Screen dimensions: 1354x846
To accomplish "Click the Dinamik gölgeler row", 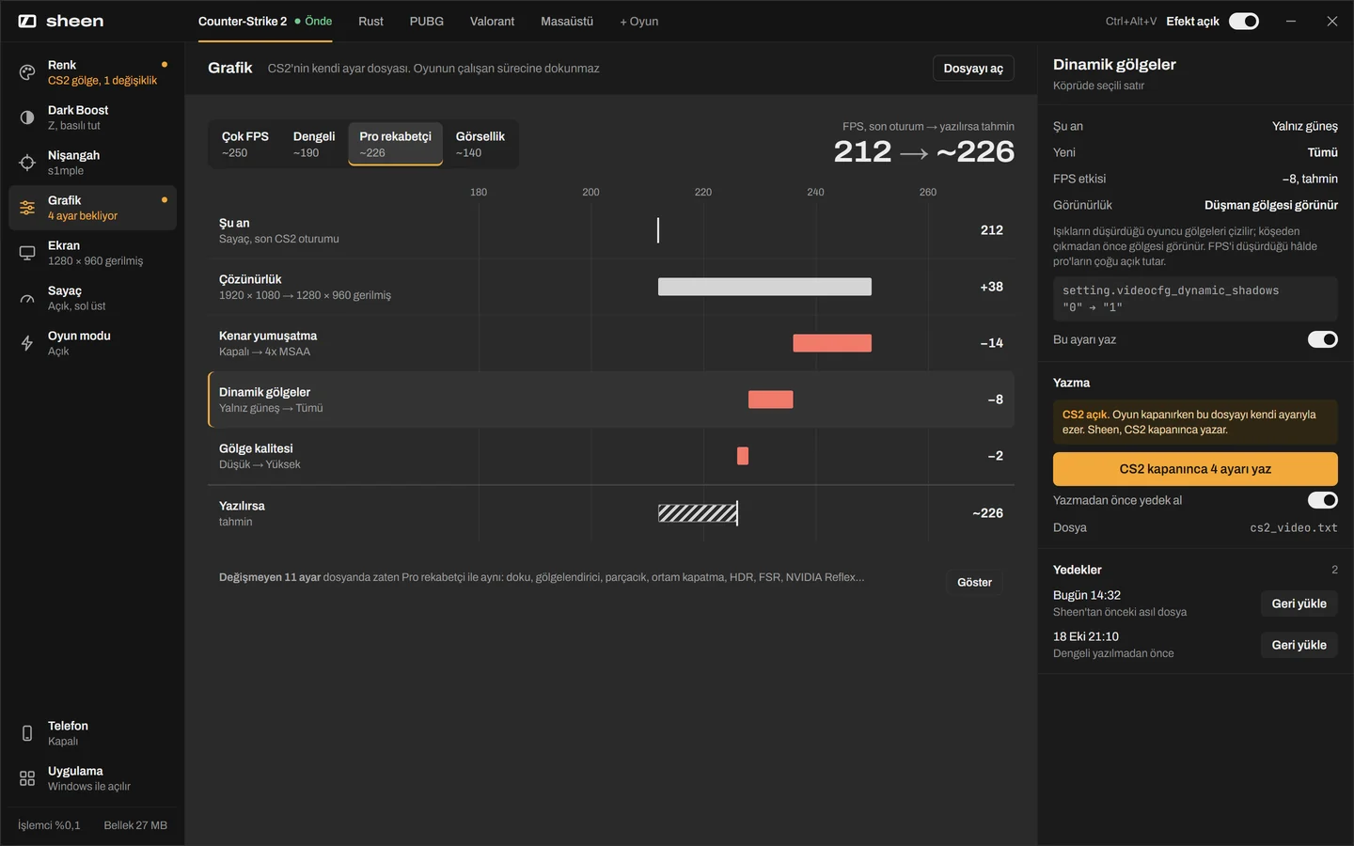I will click(611, 399).
